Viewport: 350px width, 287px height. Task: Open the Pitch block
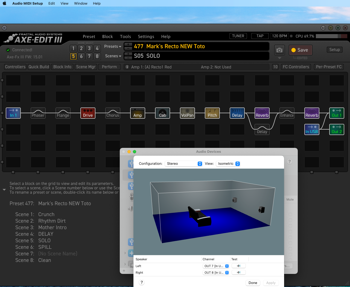tap(212, 113)
